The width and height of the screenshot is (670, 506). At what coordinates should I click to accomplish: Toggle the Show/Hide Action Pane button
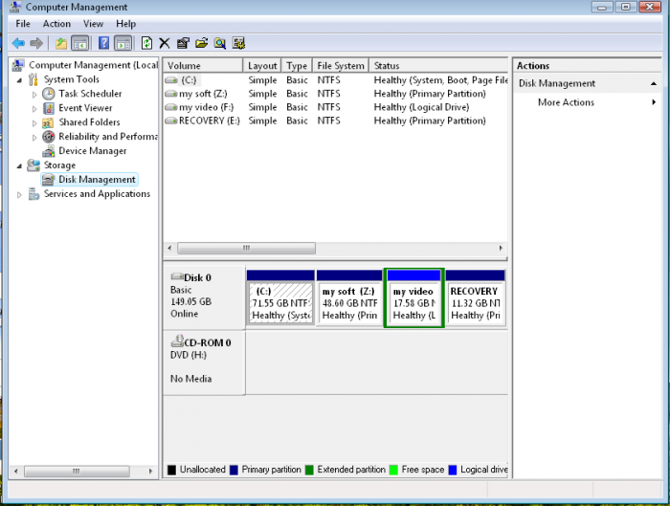pyautogui.click(x=123, y=43)
